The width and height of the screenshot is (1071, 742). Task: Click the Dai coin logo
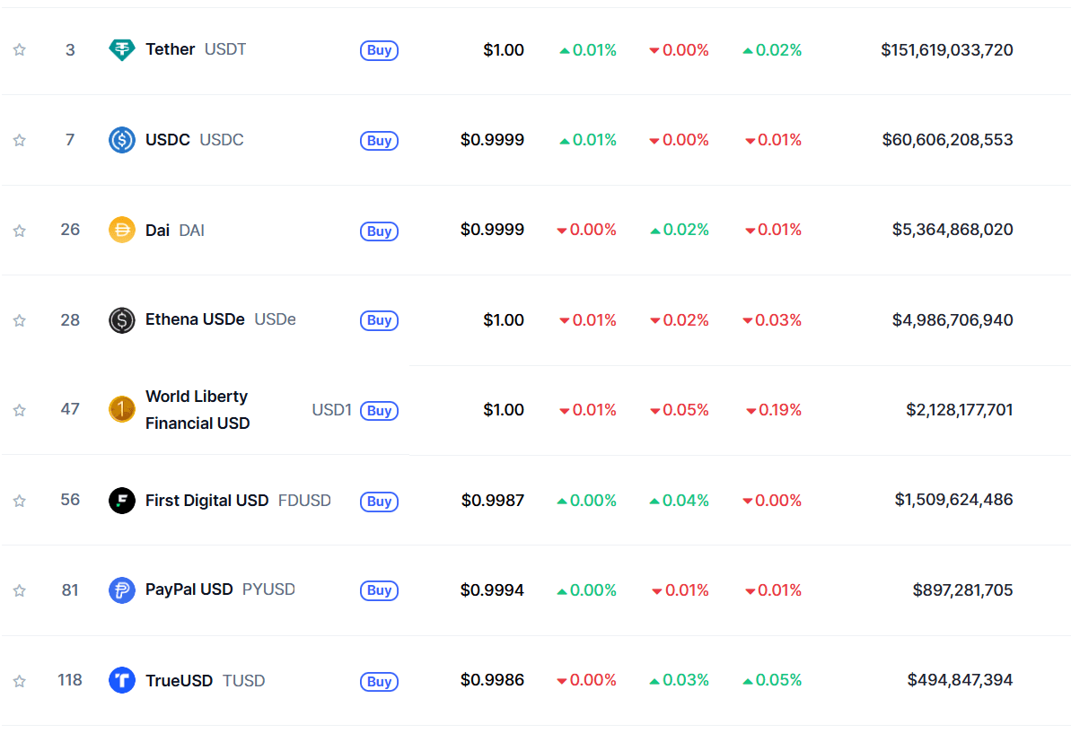[121, 230]
